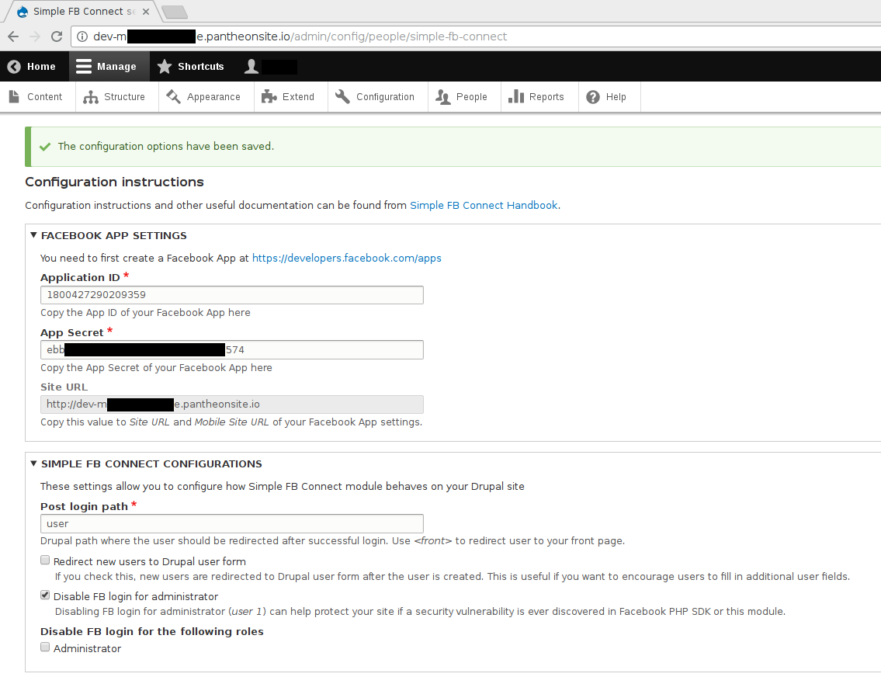
Task: Open the Simple FB Connect Handbook link
Action: point(484,205)
